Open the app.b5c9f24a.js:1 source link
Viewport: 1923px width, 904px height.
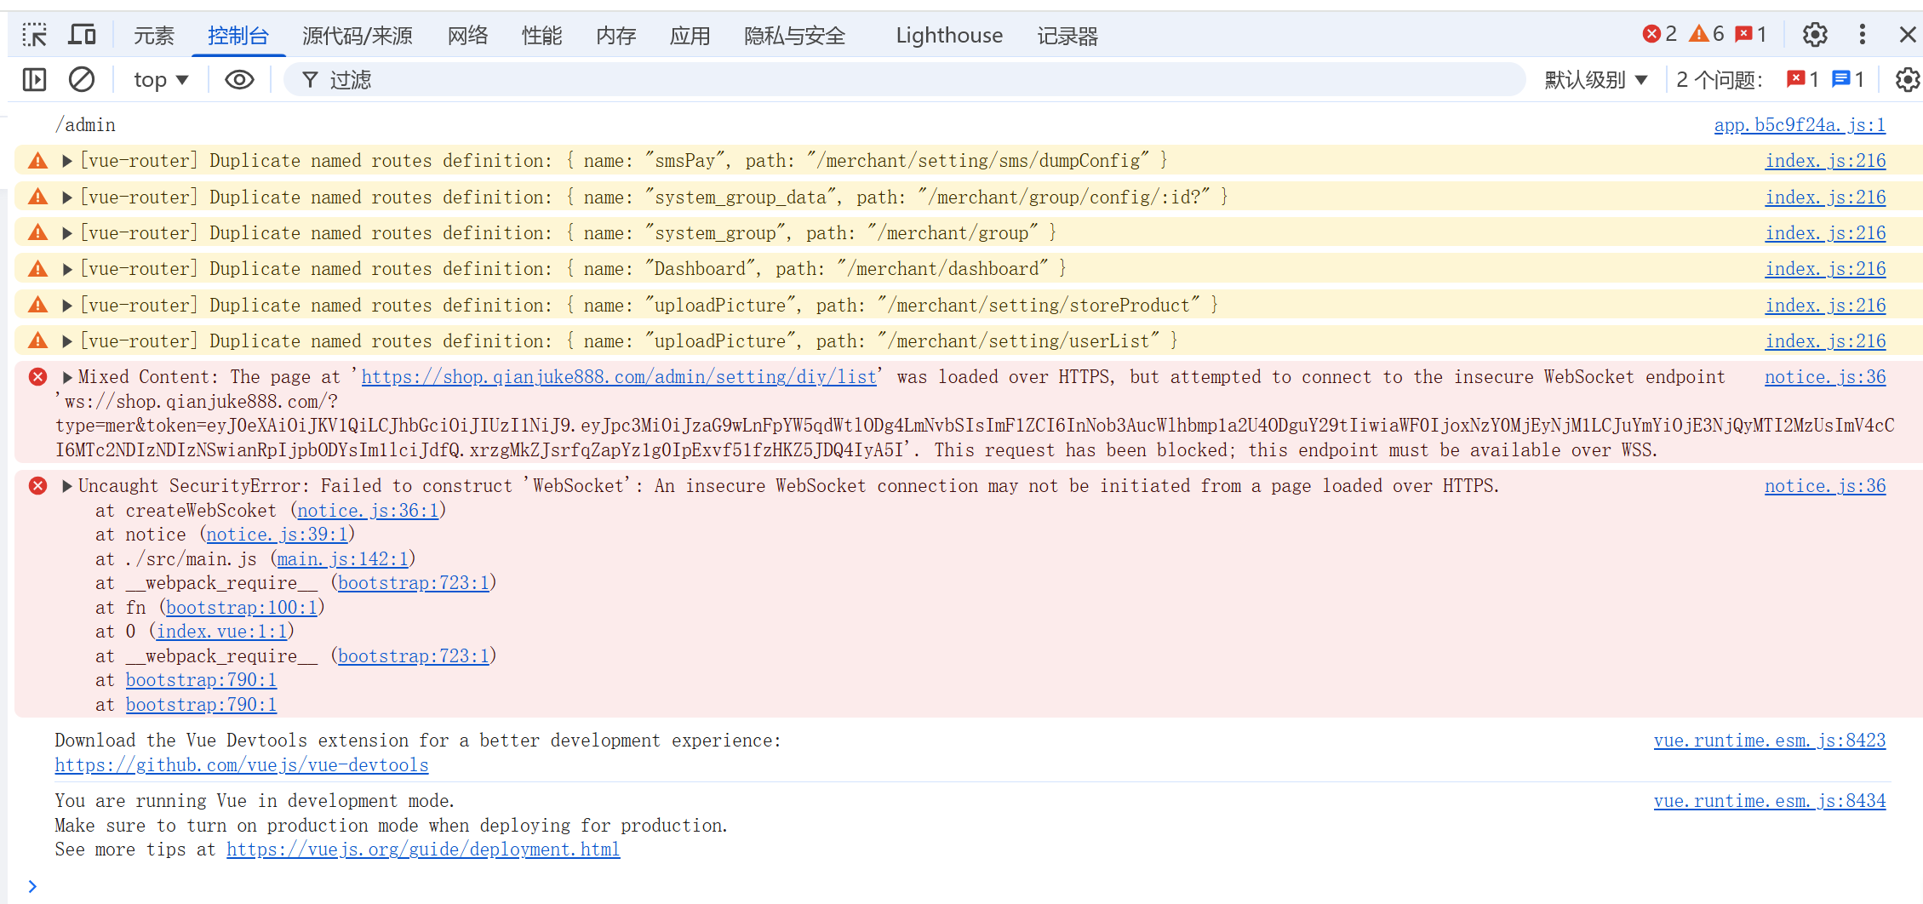pos(1799,125)
